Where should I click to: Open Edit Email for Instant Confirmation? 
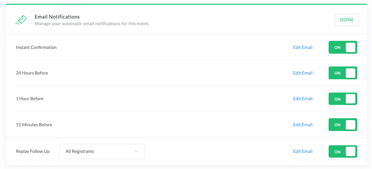point(303,47)
